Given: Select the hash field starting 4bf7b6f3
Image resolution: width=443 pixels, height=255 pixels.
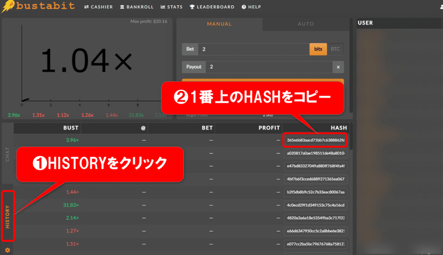Looking at the screenshot, I should [316, 179].
